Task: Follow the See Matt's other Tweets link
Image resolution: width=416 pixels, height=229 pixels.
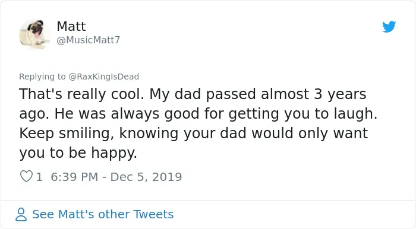Action: (x=103, y=214)
